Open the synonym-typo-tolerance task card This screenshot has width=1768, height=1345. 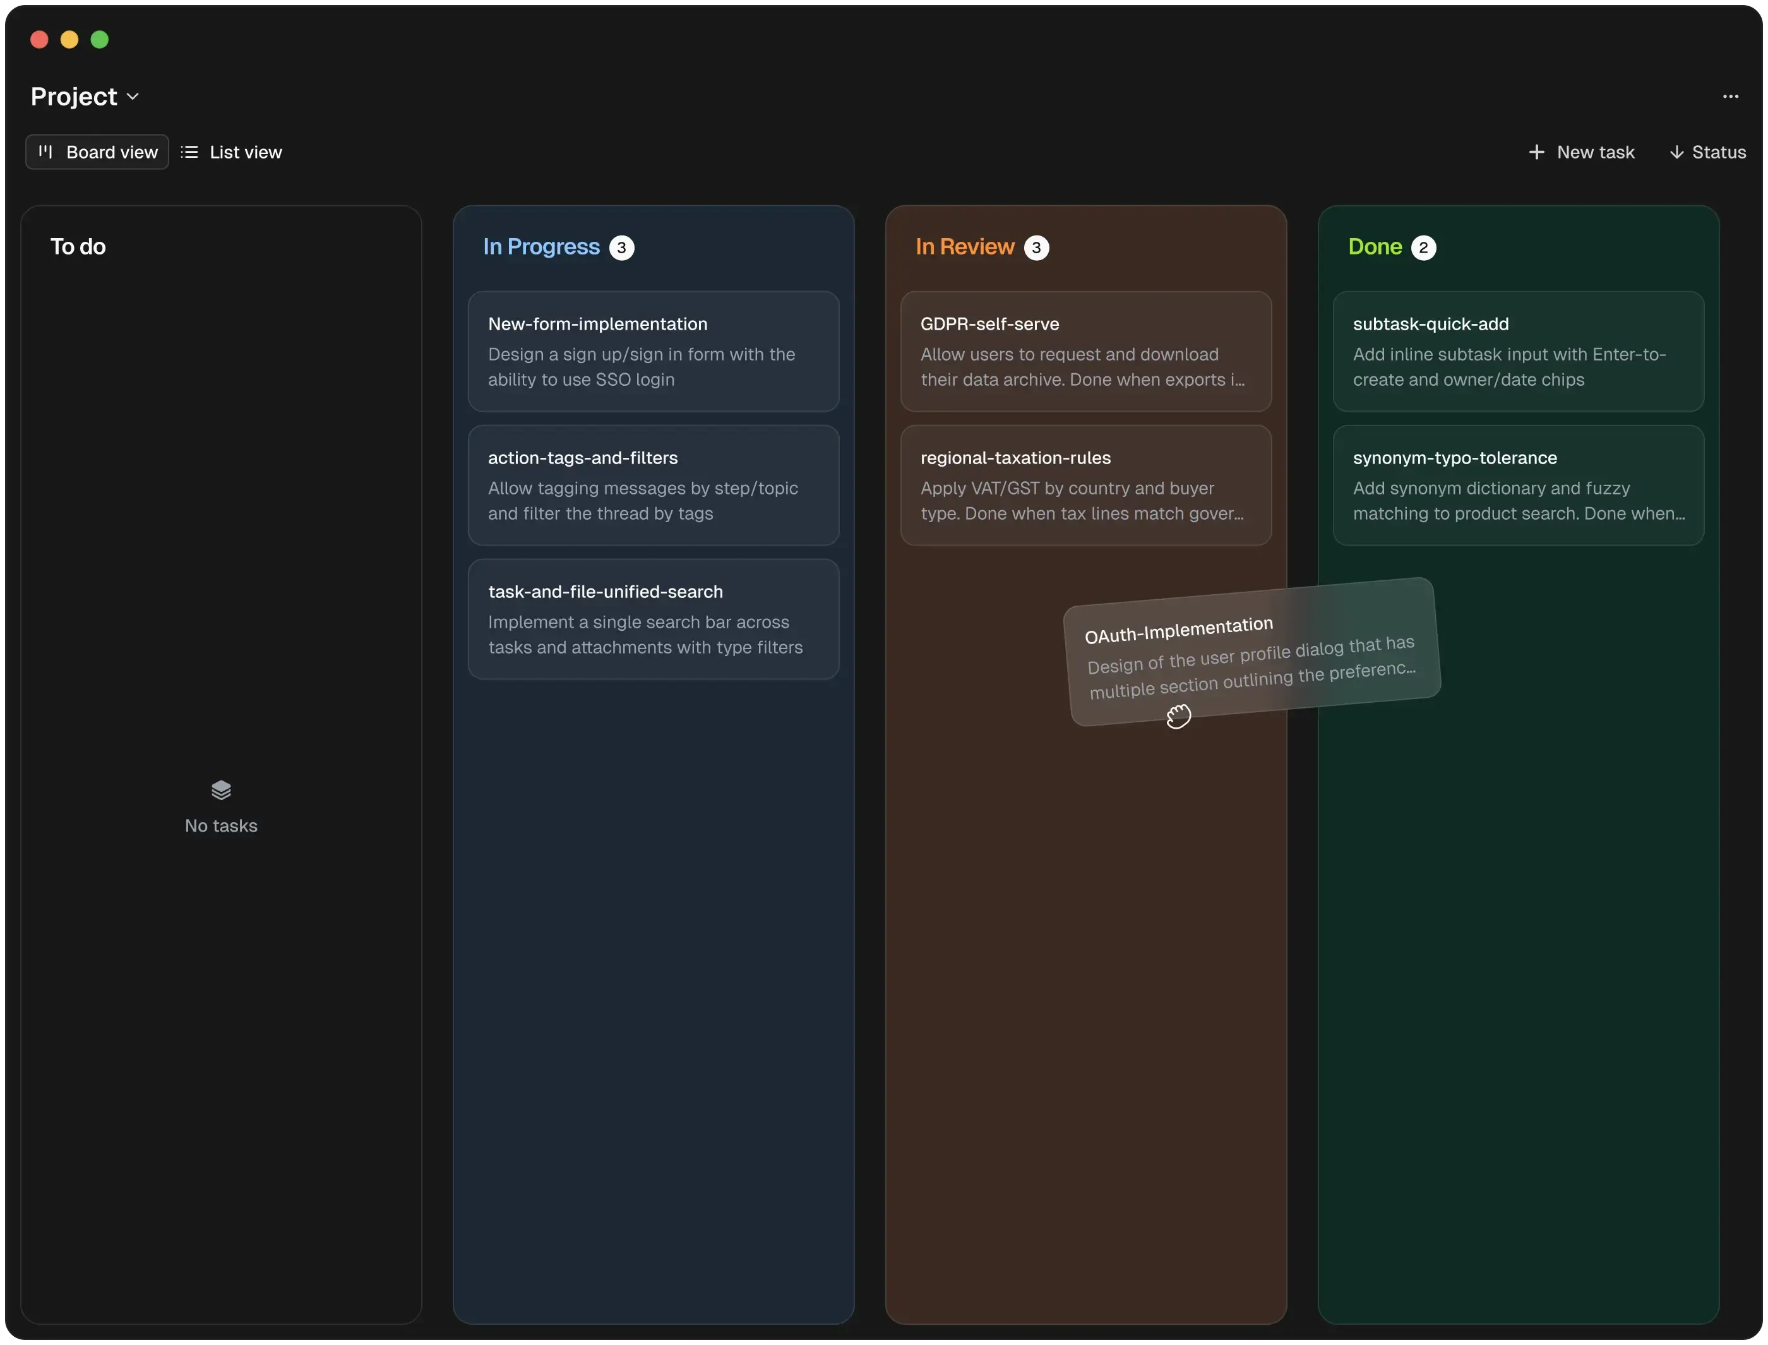coord(1517,485)
